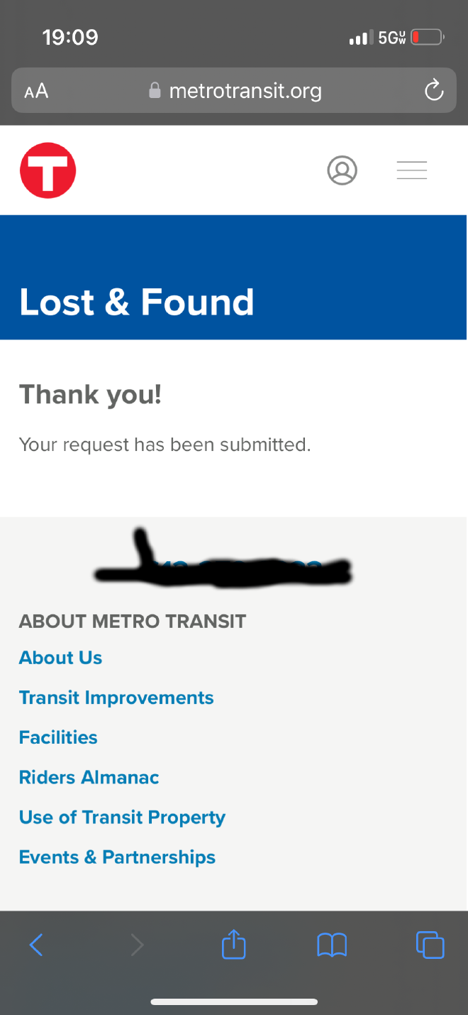Screen dimensions: 468x1015
Task: Expand the About Metro Transit section
Action: click(x=133, y=621)
